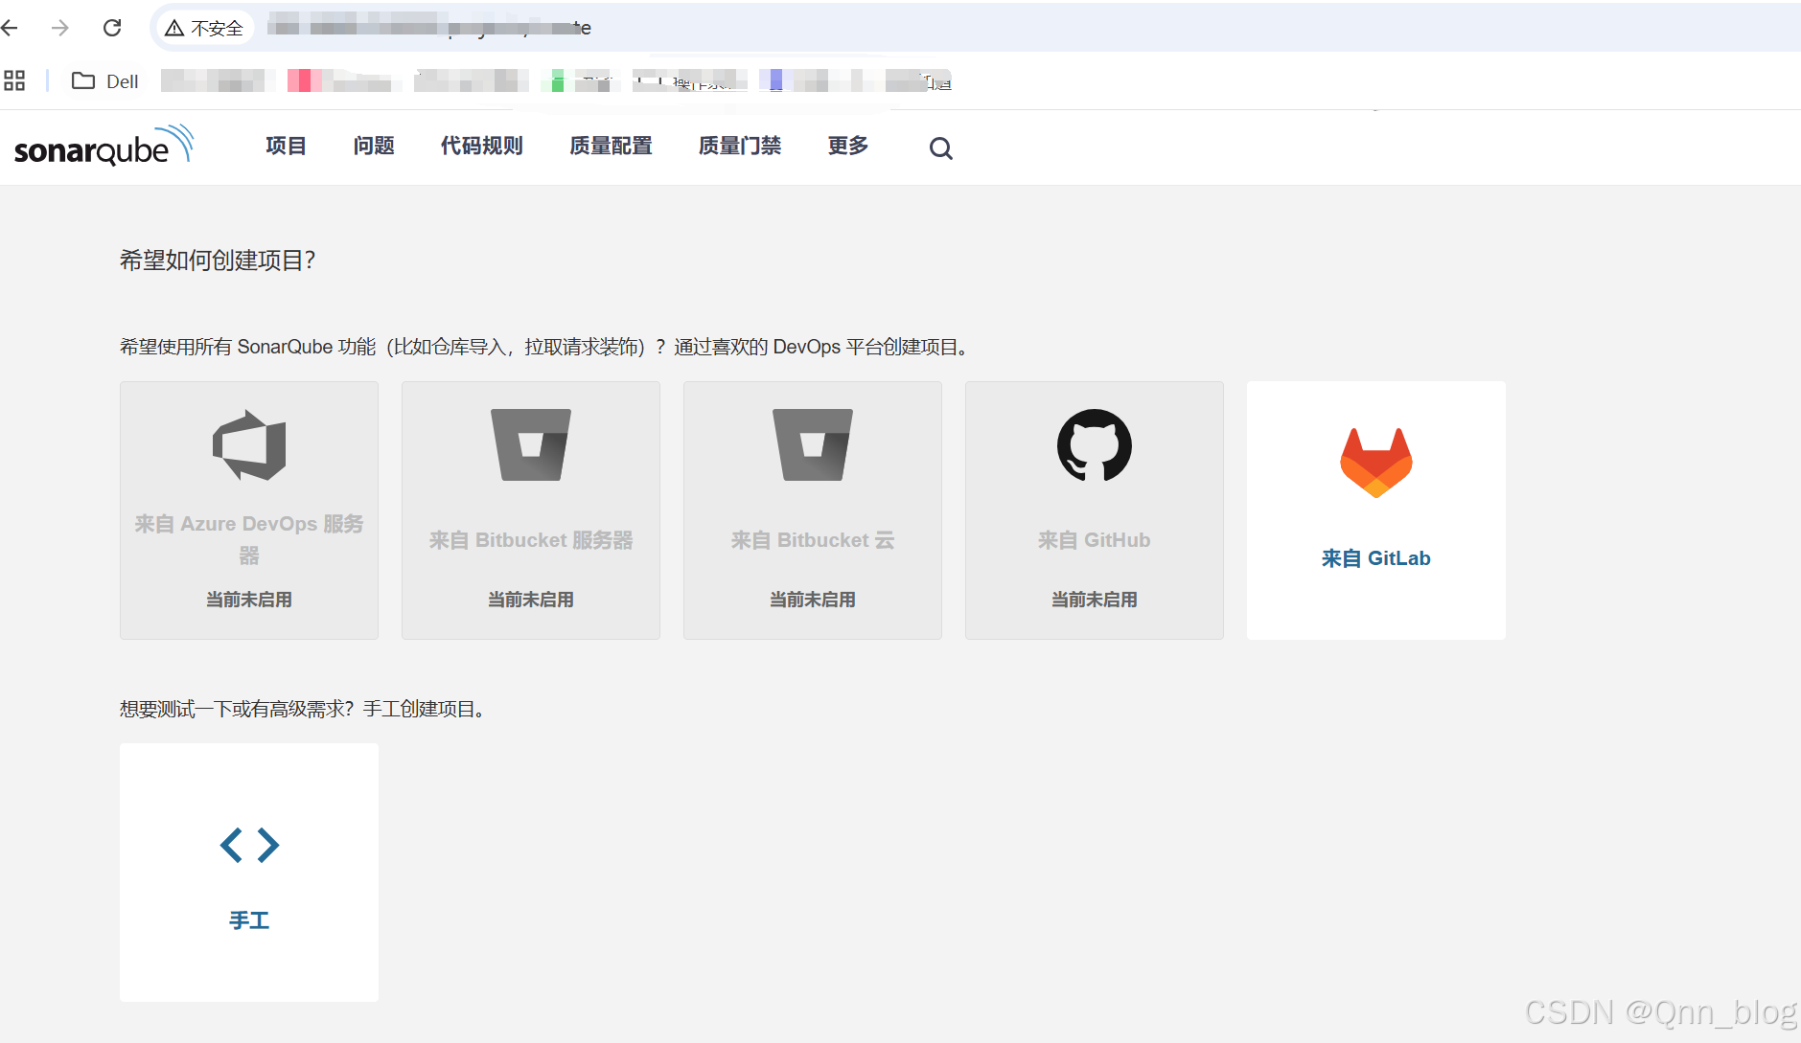
Task: Open the search magnifier icon
Action: [940, 147]
